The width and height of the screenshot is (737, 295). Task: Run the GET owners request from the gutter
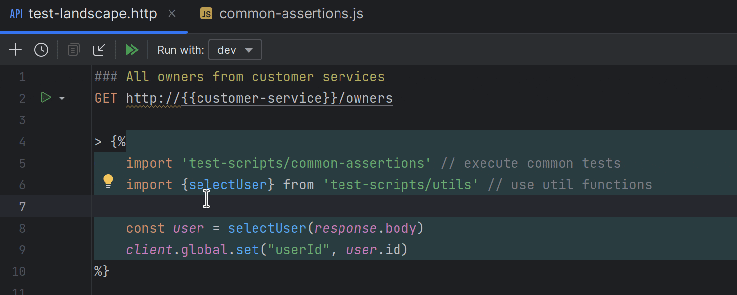[x=46, y=97]
